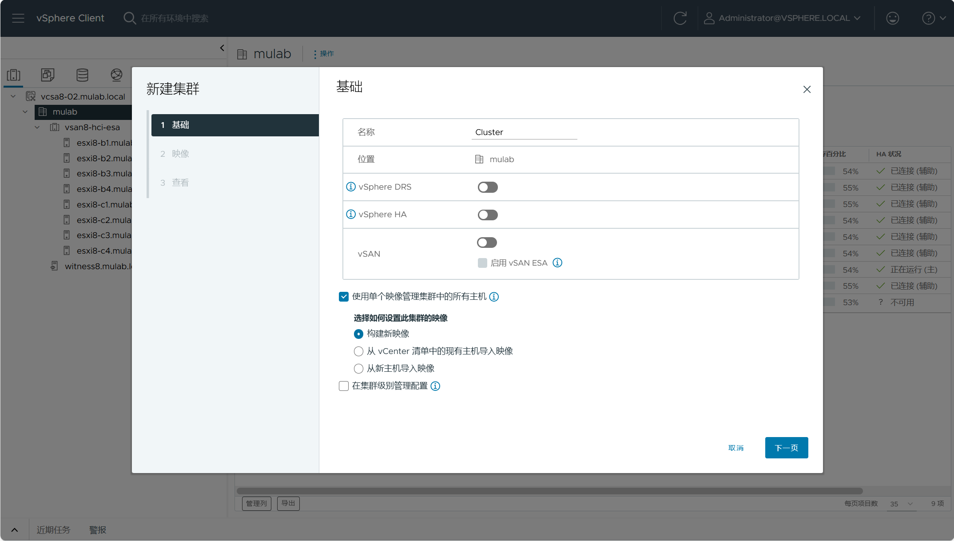This screenshot has width=954, height=541.
Task: Open the smiley feedback icon
Action: [x=892, y=18]
